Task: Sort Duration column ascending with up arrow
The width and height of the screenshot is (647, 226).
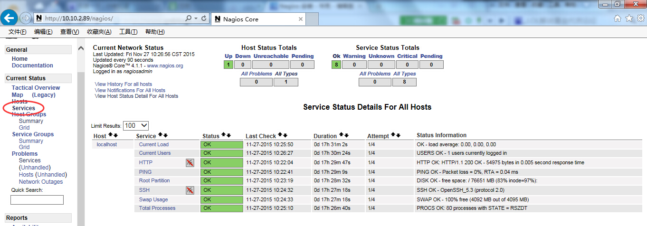Action: (341, 135)
